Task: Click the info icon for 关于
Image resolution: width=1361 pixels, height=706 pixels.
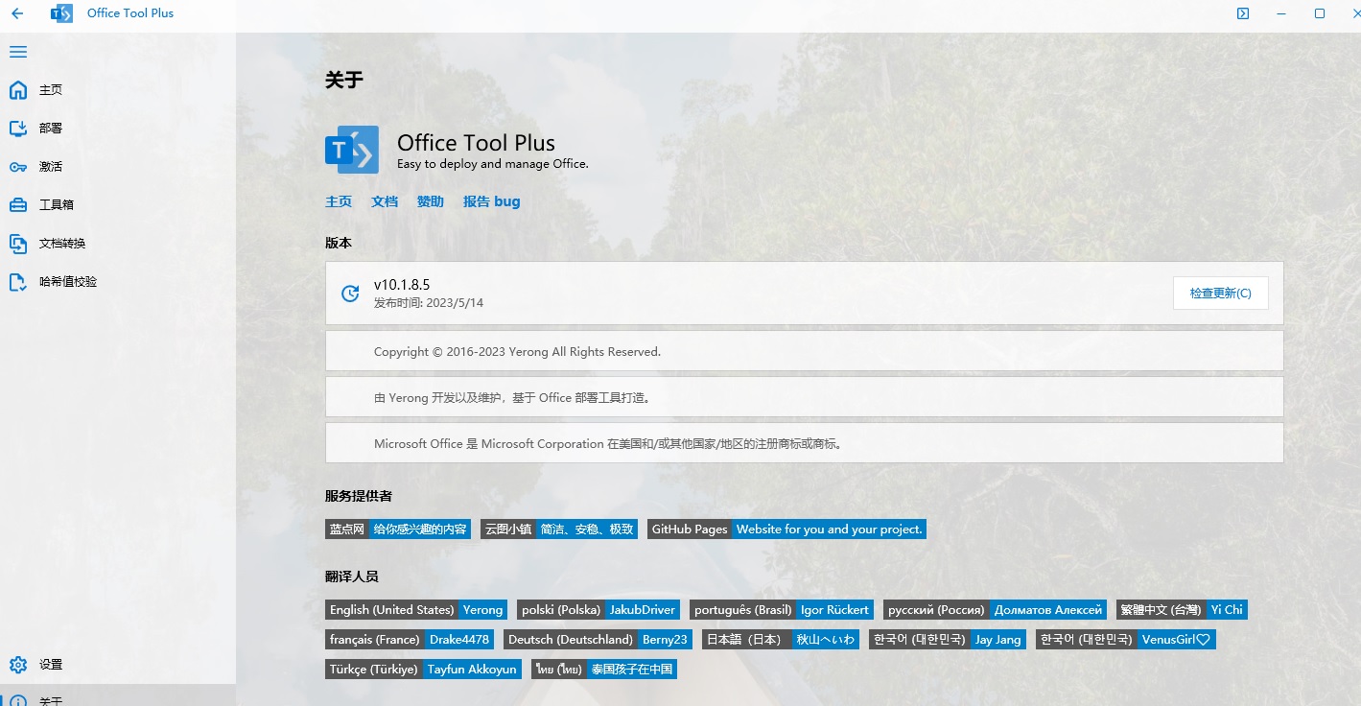Action: pos(18,701)
